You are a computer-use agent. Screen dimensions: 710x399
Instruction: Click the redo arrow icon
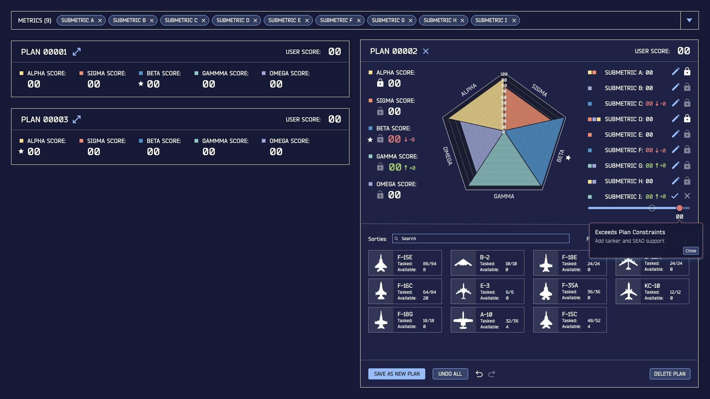[x=492, y=374]
